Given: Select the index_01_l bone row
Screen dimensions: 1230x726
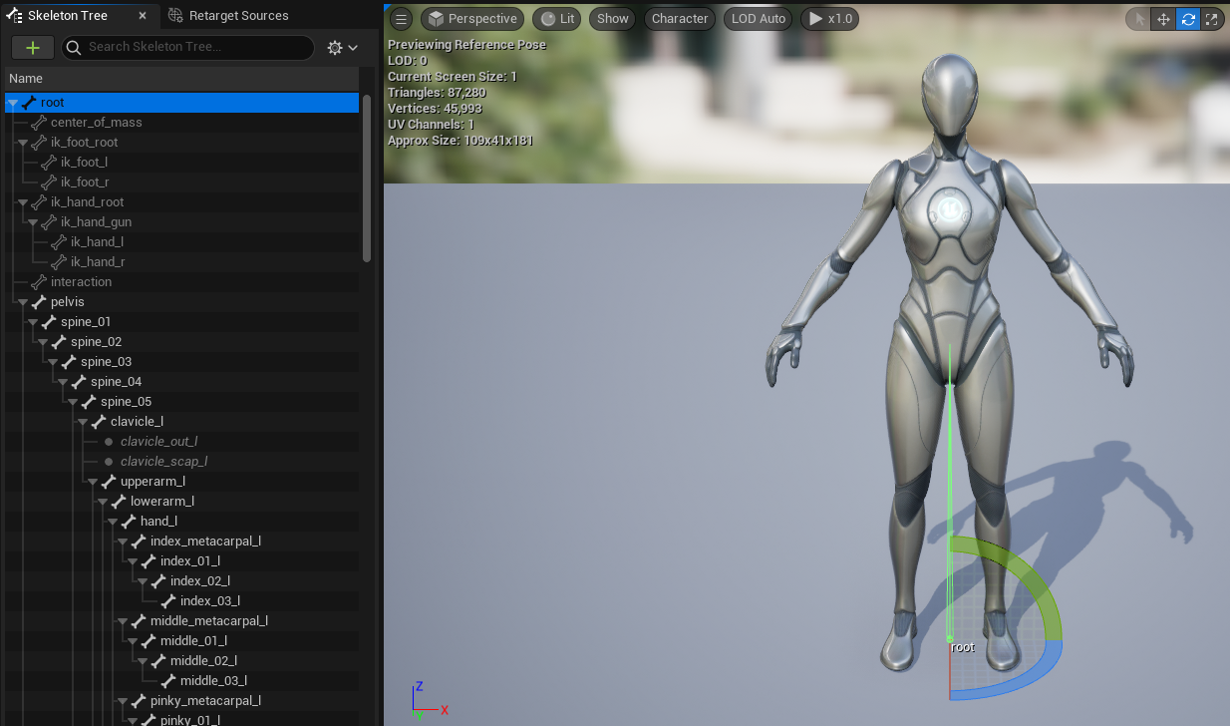Looking at the screenshot, I should point(181,561).
